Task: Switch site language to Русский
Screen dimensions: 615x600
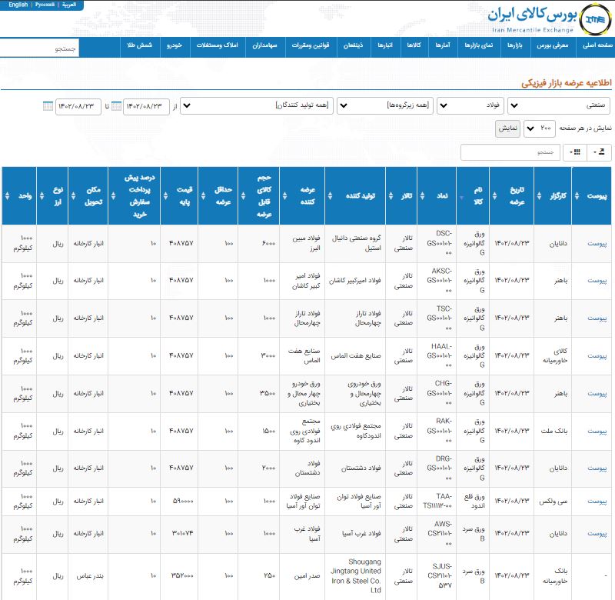Action: (45, 5)
